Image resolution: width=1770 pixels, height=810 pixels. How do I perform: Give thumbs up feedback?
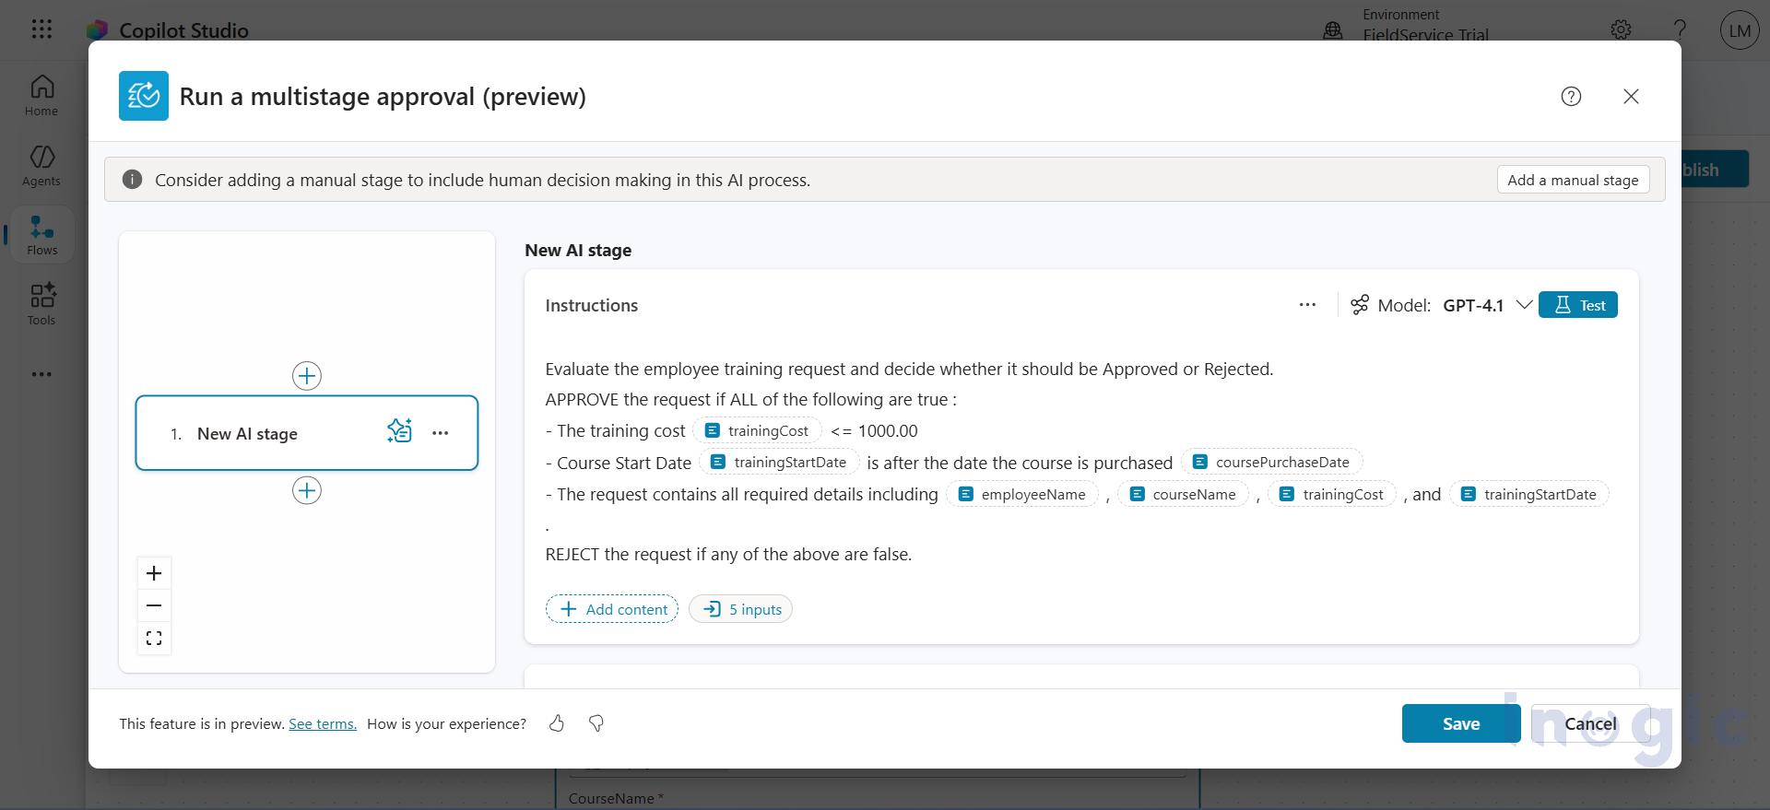(556, 723)
